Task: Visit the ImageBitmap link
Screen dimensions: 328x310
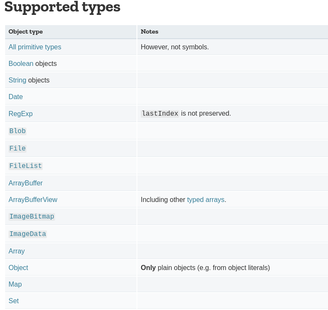Action: [x=32, y=217]
